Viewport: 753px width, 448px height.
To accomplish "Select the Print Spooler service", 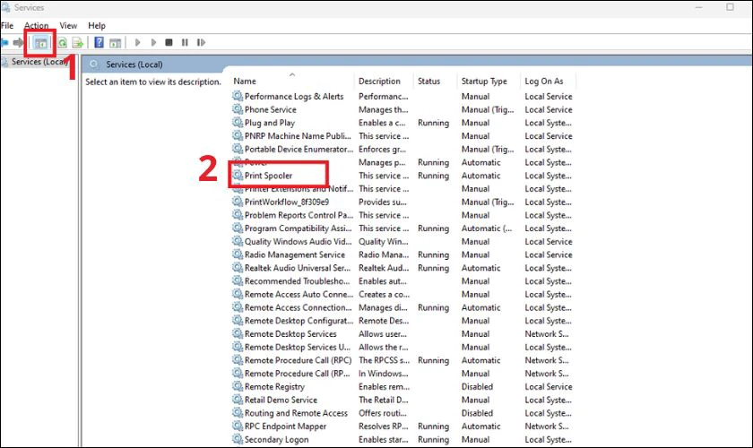I will [x=268, y=176].
